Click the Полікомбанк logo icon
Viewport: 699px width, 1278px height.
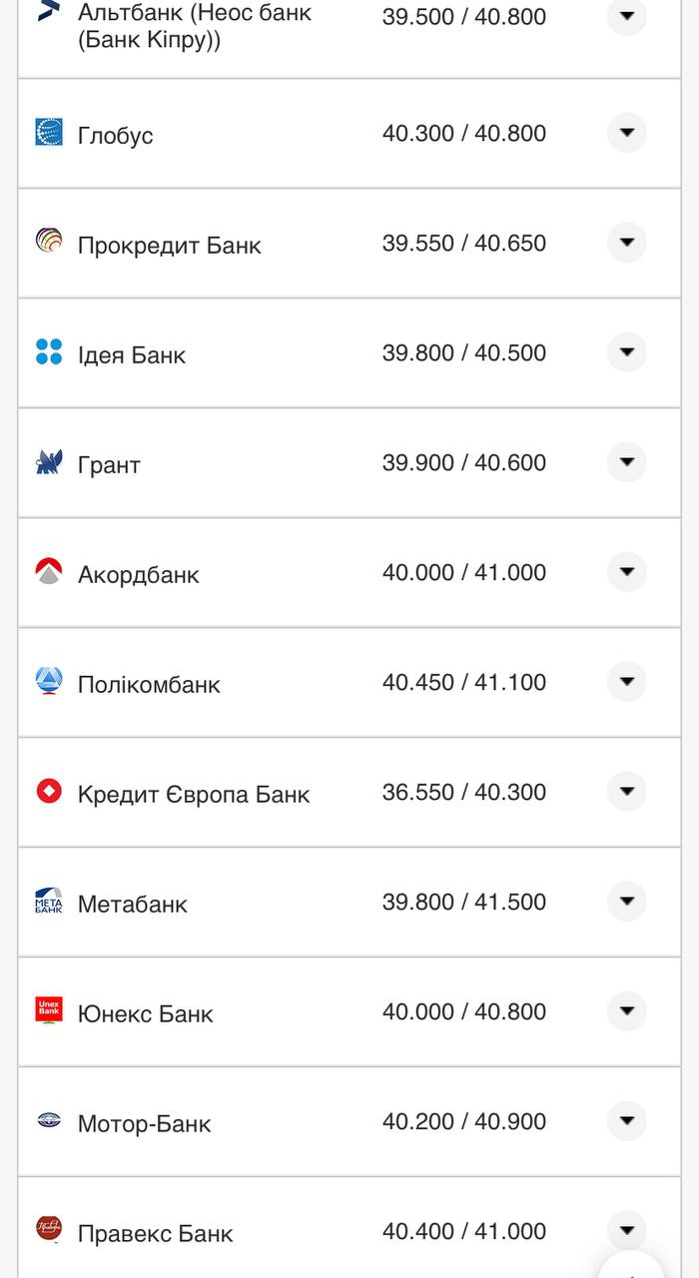tap(49, 681)
